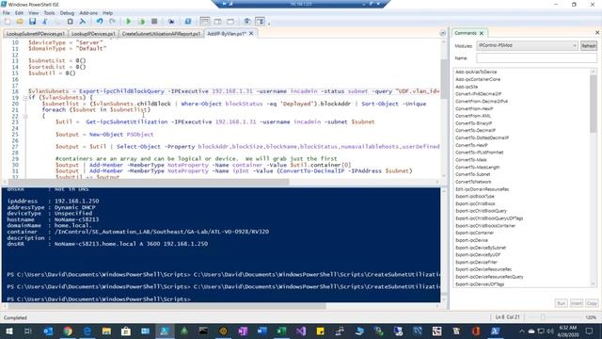Click the Insert button in Commands

tap(577, 303)
